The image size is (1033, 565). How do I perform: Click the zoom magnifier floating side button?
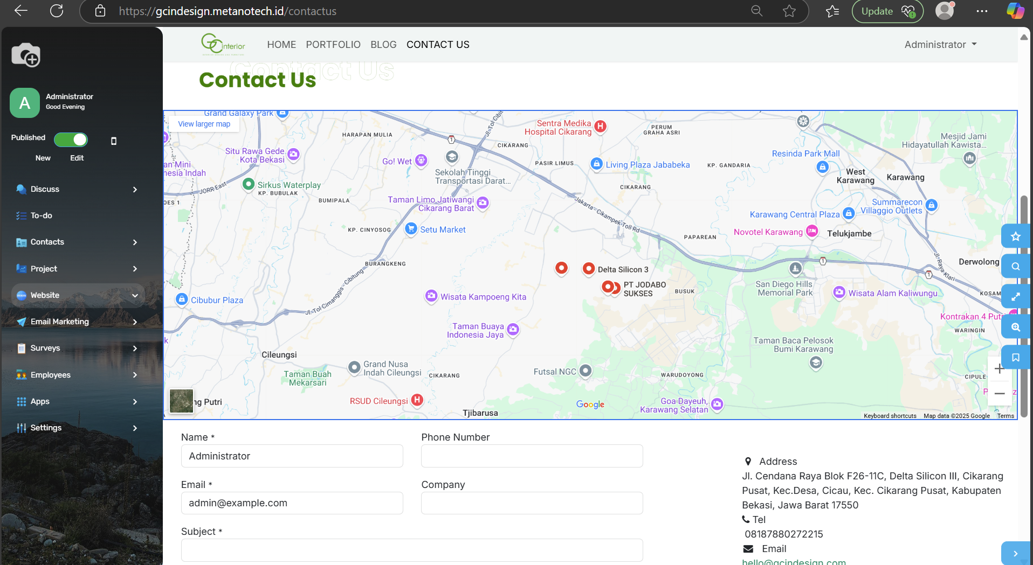[1016, 327]
